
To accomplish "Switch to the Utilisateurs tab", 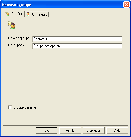I will click(x=36, y=14).
